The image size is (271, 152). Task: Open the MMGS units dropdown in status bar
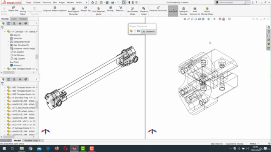point(259,144)
